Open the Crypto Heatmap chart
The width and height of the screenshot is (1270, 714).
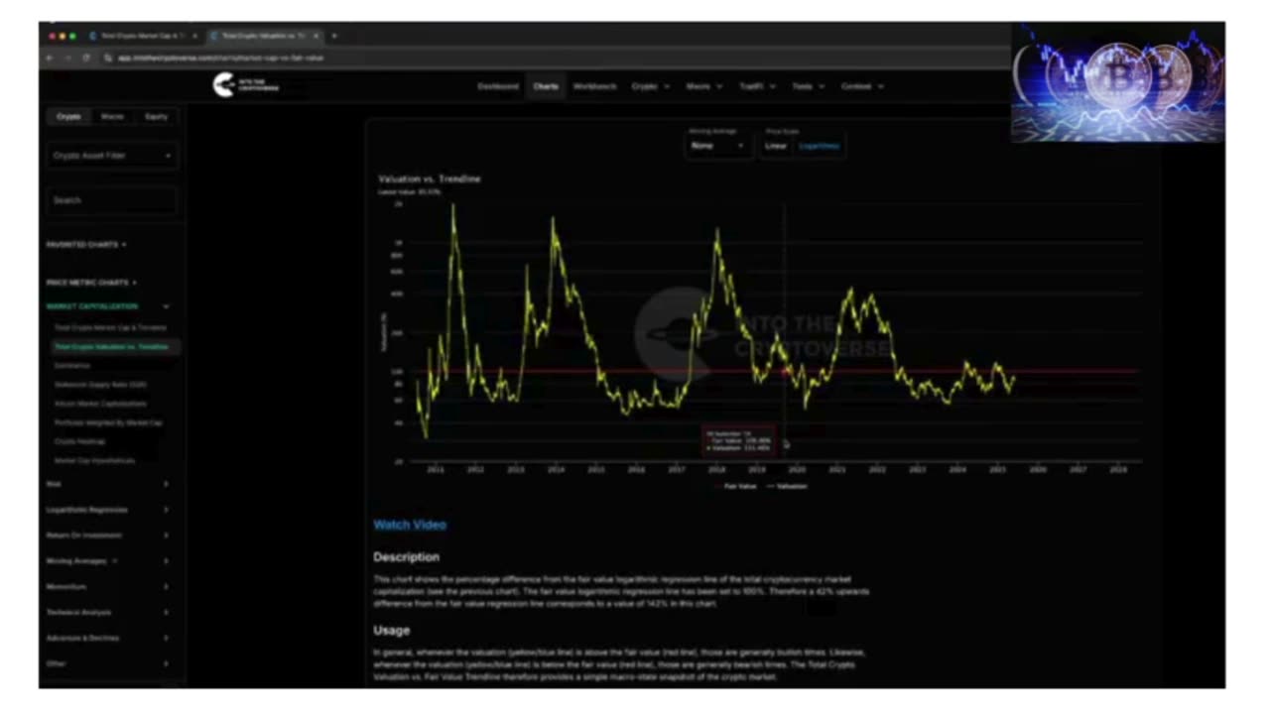(79, 441)
